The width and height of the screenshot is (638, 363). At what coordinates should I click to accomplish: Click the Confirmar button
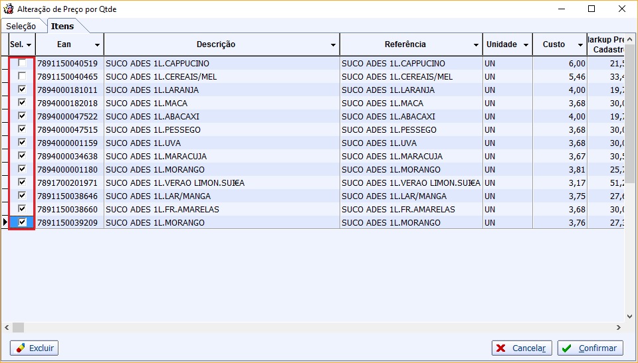(x=590, y=348)
